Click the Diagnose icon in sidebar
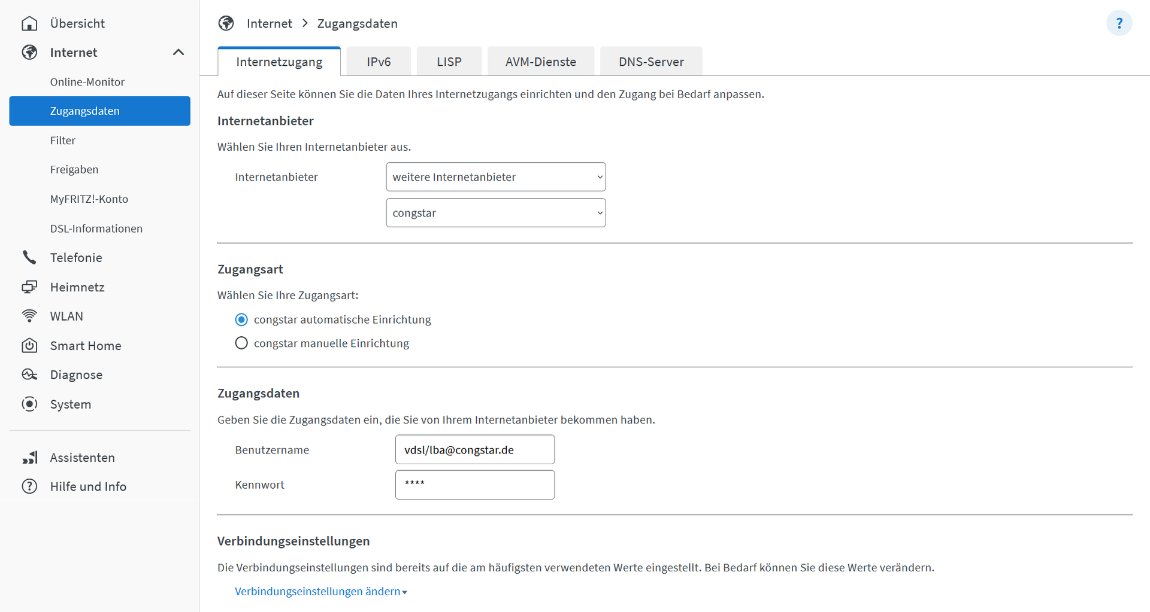This screenshot has width=1150, height=612. click(29, 374)
